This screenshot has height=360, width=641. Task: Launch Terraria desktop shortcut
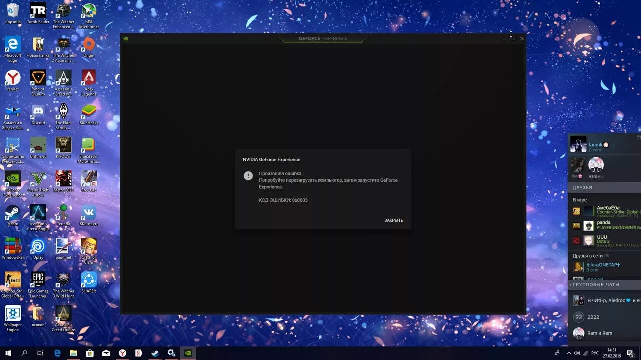click(x=63, y=215)
